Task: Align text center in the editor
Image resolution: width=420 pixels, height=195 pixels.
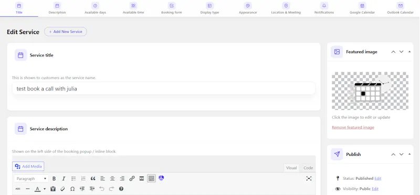Action: [112, 178]
